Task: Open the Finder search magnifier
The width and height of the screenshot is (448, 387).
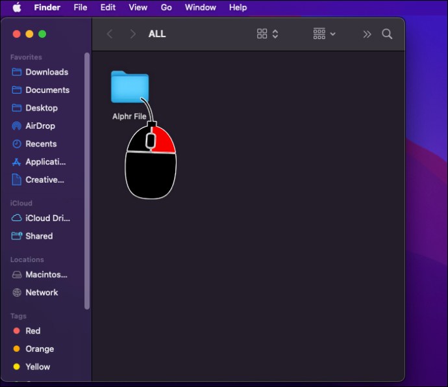Action: point(387,34)
